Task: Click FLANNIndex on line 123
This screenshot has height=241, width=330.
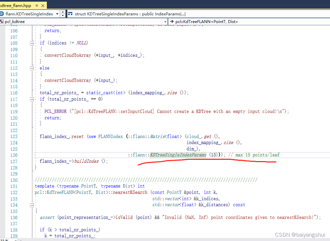Action: 110,137
